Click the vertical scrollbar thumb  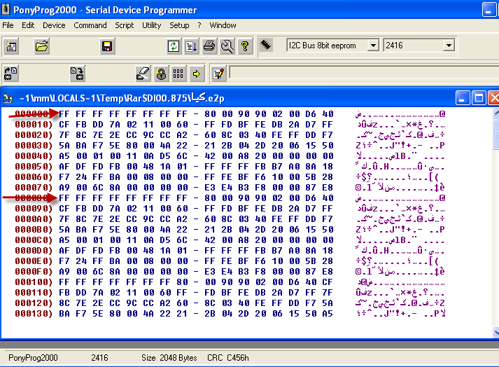[496, 134]
